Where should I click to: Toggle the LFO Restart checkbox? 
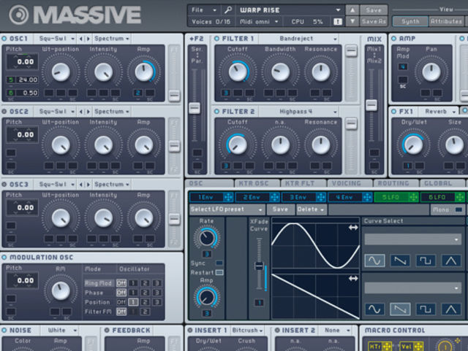tap(219, 272)
